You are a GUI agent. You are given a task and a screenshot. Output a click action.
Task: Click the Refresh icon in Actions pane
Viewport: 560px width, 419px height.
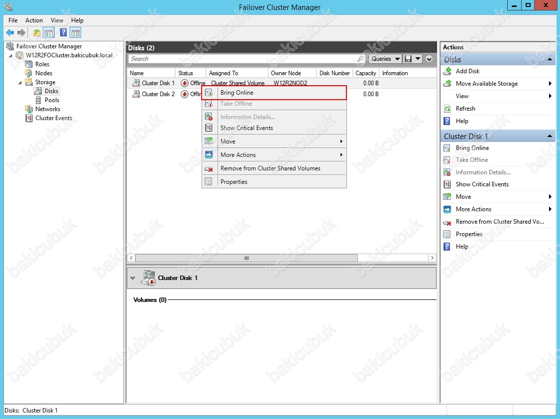pyautogui.click(x=447, y=109)
